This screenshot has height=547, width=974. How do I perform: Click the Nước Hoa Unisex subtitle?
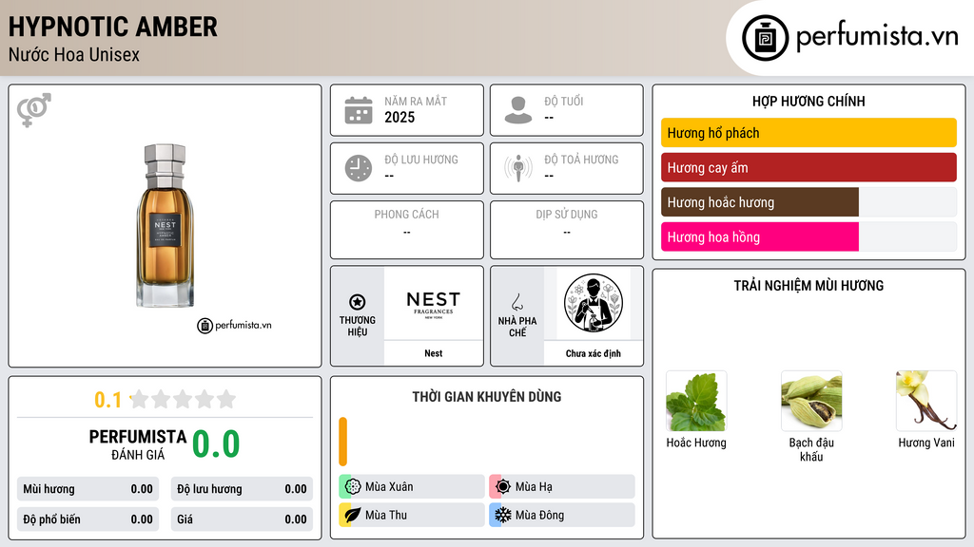click(x=74, y=54)
